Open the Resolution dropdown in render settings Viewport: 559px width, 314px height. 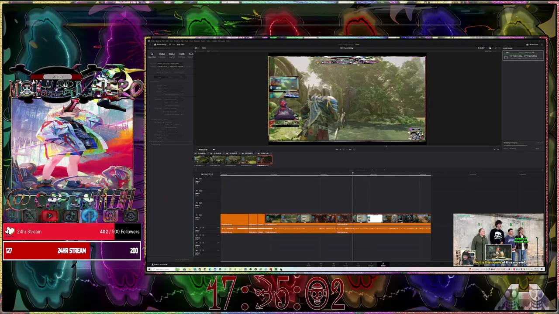point(173,99)
